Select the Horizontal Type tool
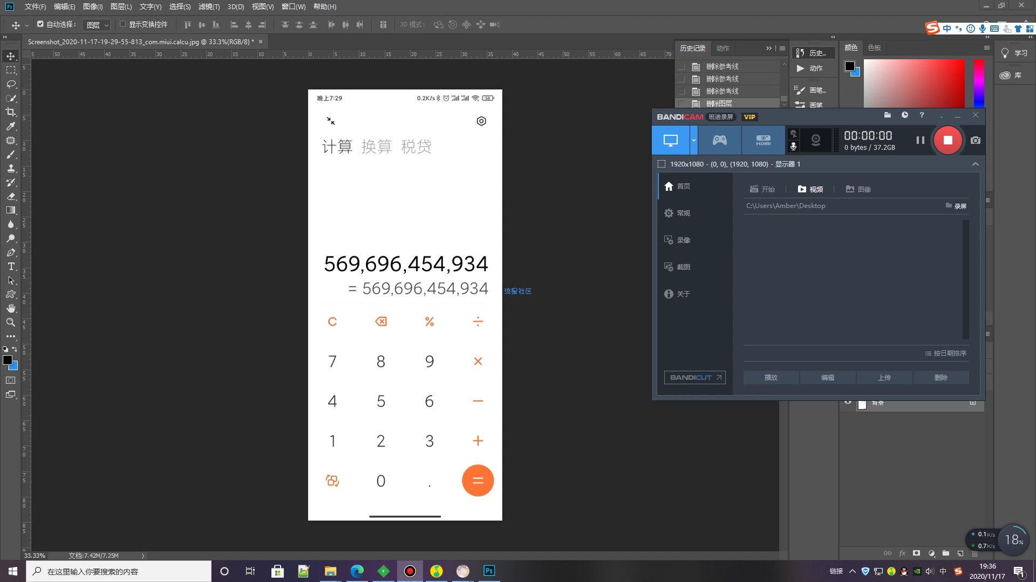Image resolution: width=1036 pixels, height=582 pixels. (x=11, y=266)
